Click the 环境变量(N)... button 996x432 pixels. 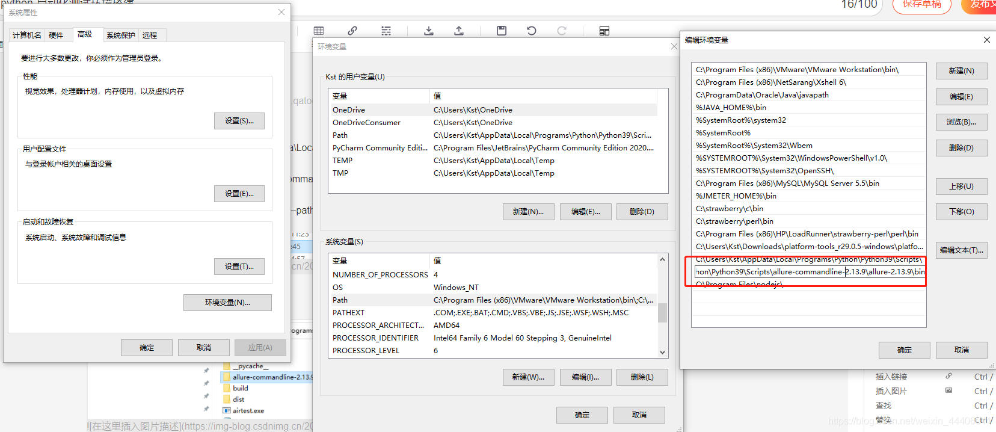pyautogui.click(x=227, y=303)
